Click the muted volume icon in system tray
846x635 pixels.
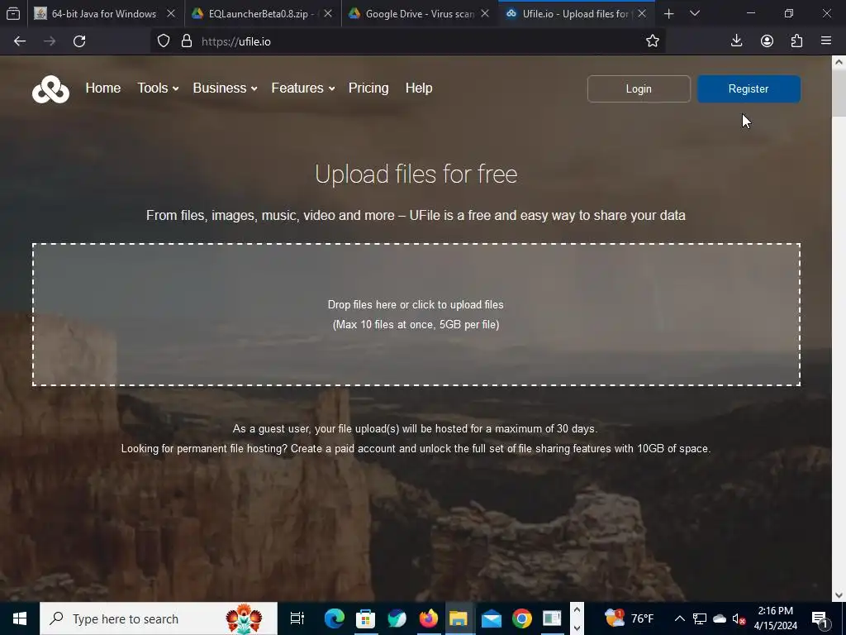739,618
